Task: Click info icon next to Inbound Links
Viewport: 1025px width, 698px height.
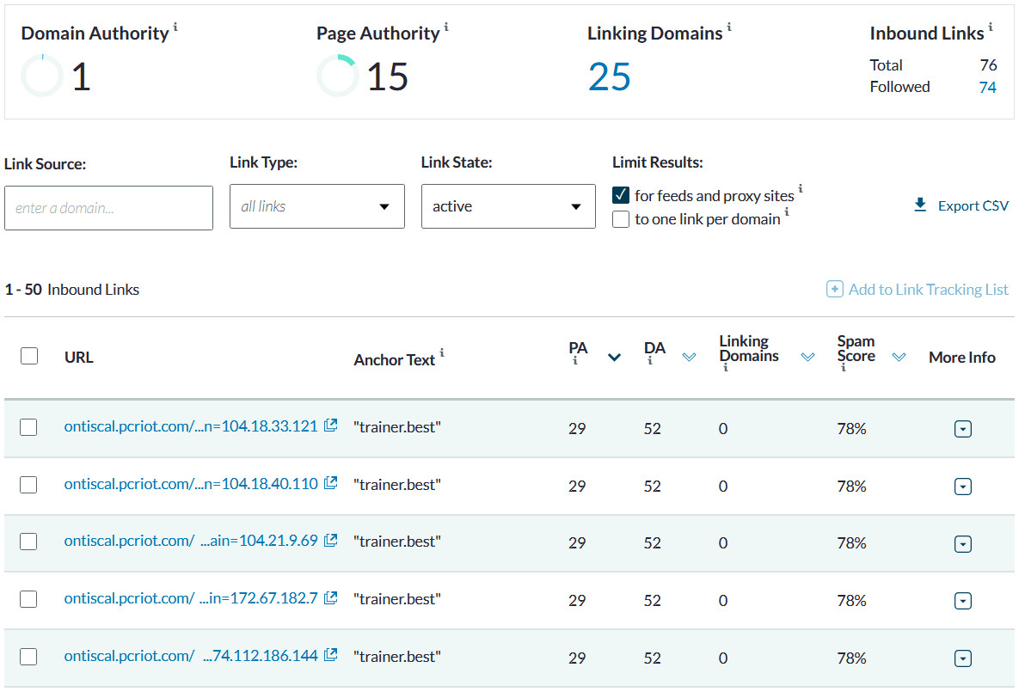Action: point(991,28)
